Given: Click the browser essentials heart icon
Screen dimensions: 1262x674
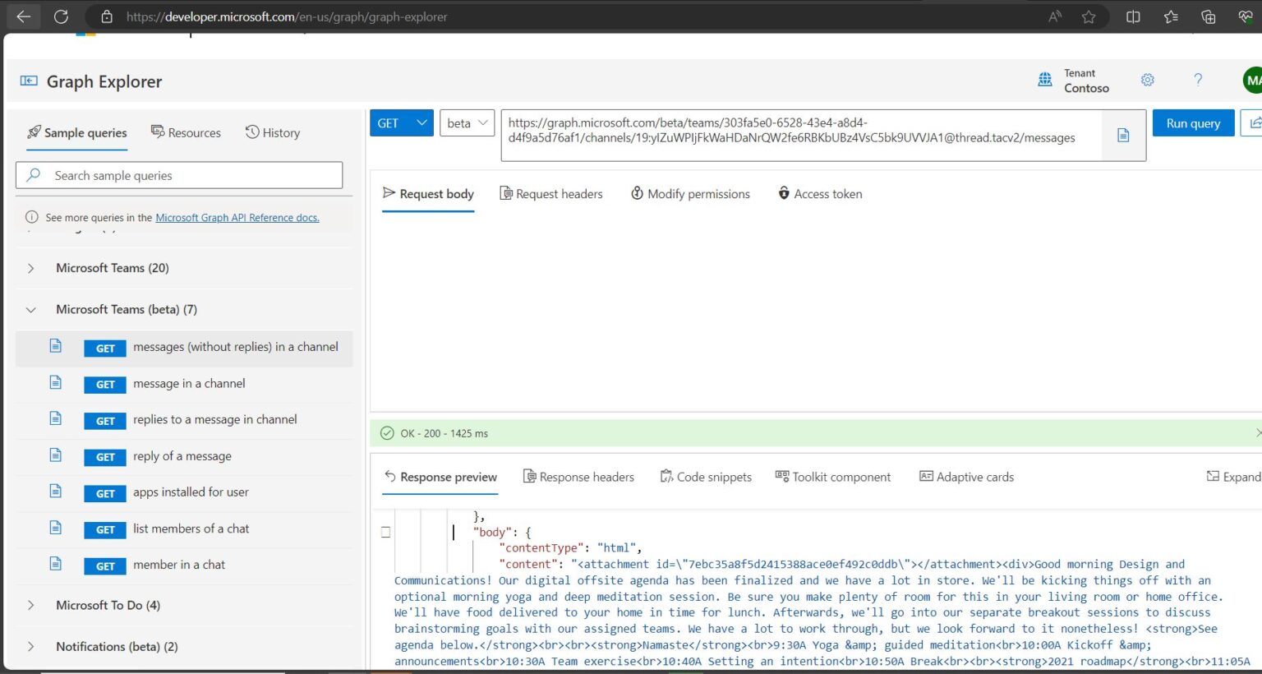Looking at the screenshot, I should [x=1246, y=16].
